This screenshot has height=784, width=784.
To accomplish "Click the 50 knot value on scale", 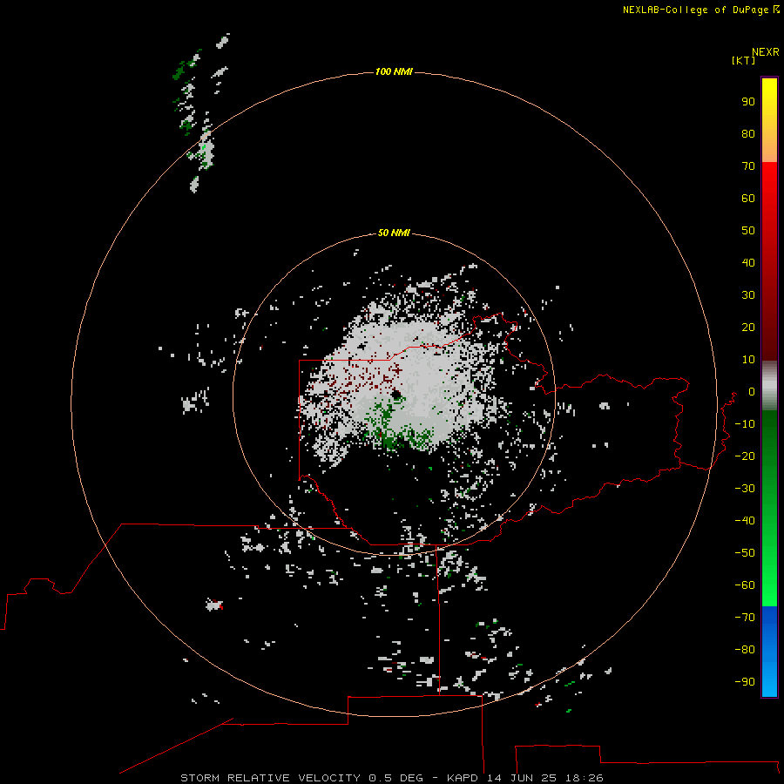I will tap(748, 231).
